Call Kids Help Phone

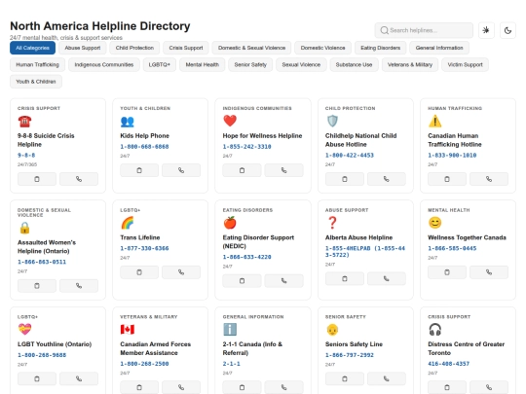pos(181,170)
